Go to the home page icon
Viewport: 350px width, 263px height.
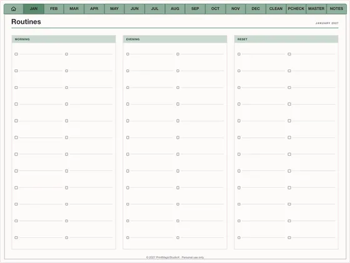tap(14, 9)
